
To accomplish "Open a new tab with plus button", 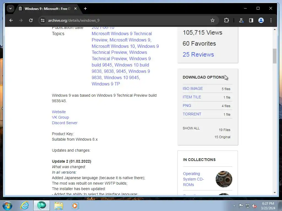I will click(85, 9).
